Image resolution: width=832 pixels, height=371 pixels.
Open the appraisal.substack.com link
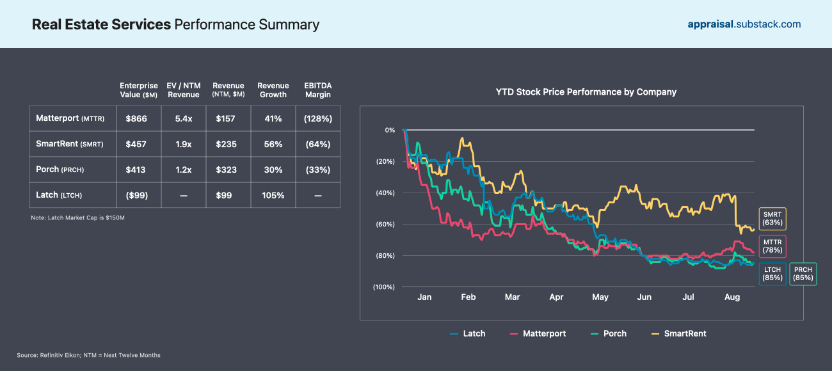[x=744, y=24]
